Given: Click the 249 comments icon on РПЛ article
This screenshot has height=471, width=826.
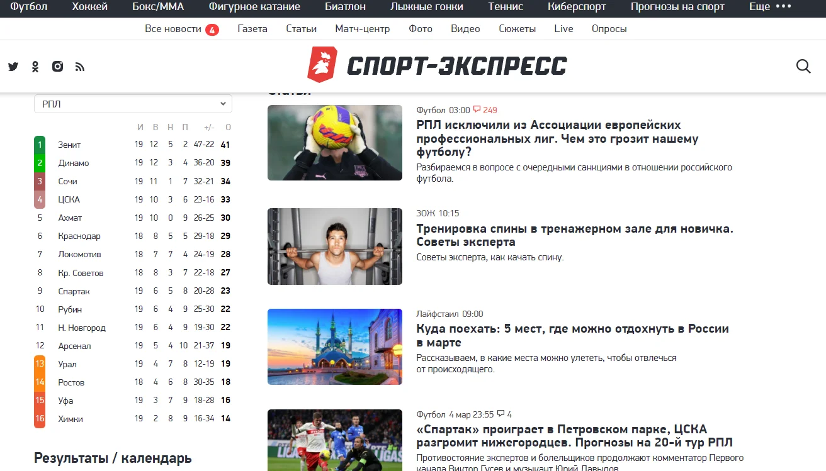Looking at the screenshot, I should [477, 110].
